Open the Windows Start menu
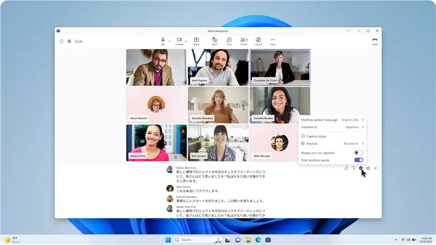Image resolution: width=436 pixels, height=245 pixels. tap(168, 240)
